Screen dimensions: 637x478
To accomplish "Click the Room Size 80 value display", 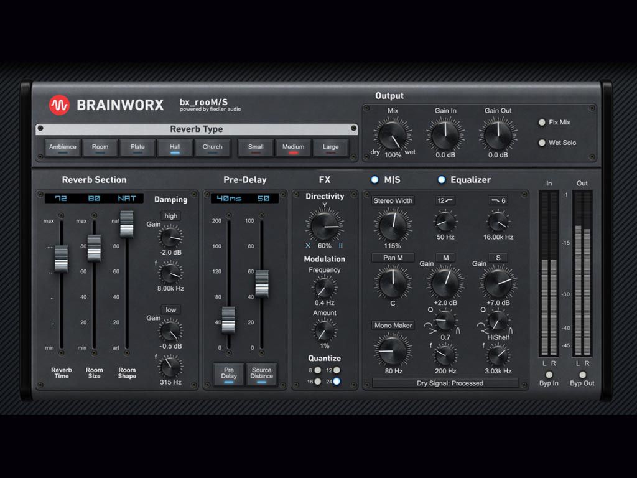I will tap(94, 199).
